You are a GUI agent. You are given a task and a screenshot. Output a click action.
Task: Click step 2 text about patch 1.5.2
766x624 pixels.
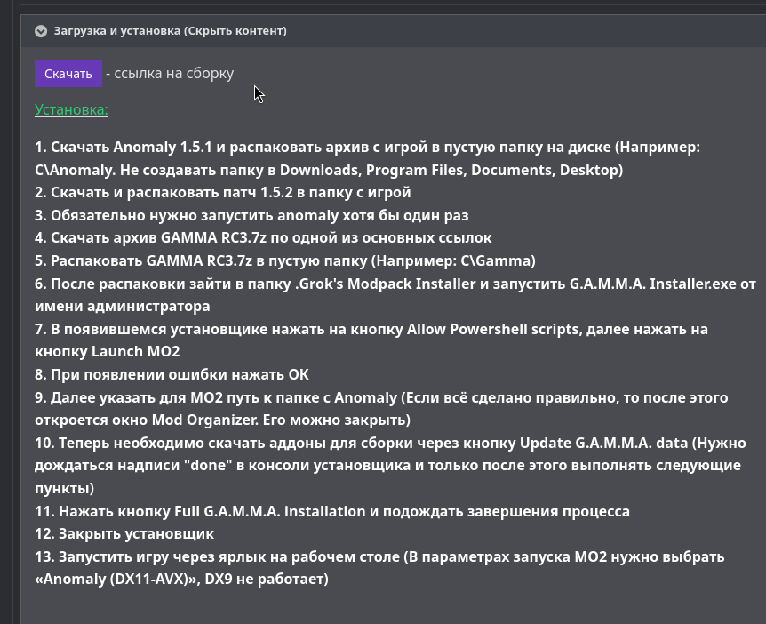tap(223, 193)
